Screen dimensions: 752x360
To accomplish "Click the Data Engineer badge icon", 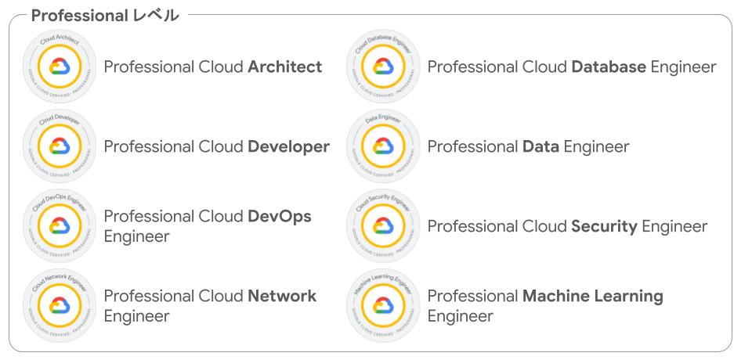I will click(x=383, y=146).
